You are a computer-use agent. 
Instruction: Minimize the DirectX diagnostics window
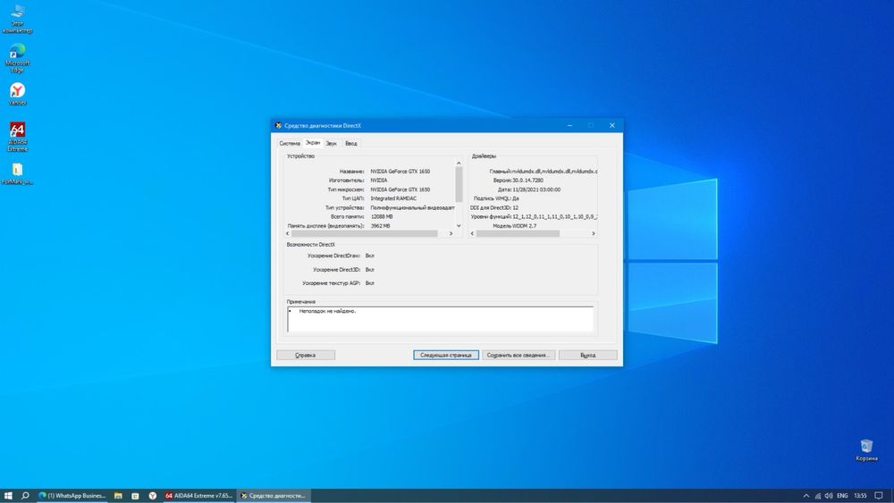tap(569, 125)
